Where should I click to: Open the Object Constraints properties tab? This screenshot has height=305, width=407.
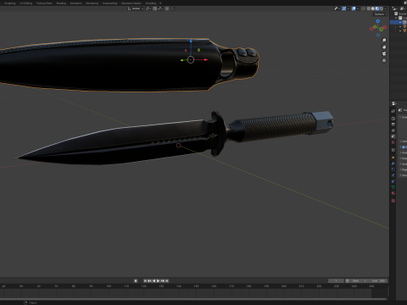[393, 181]
